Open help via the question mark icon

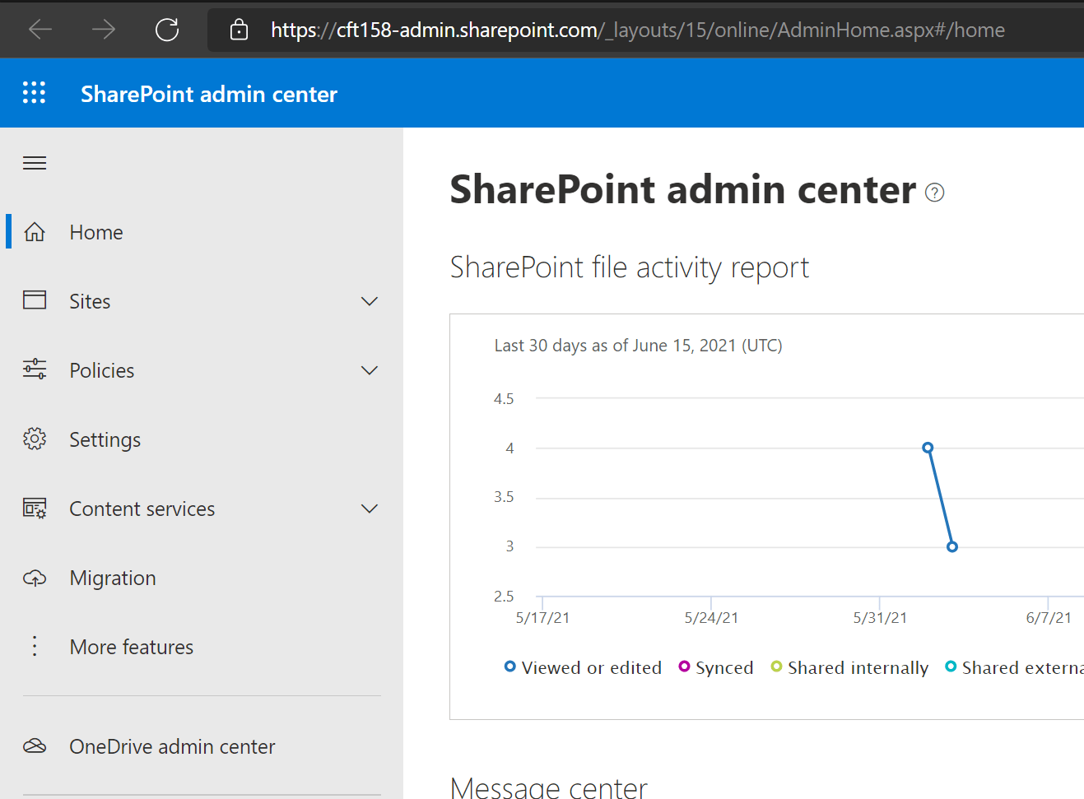[x=934, y=192]
